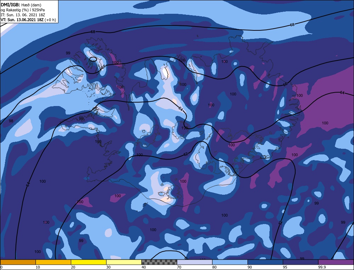
Task: Click the 'IT: Sun. 13. 06. 2021 18Z' line
Action: point(23,15)
